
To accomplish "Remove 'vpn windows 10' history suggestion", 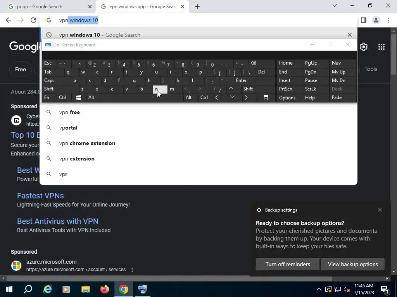I will pyautogui.click(x=350, y=35).
